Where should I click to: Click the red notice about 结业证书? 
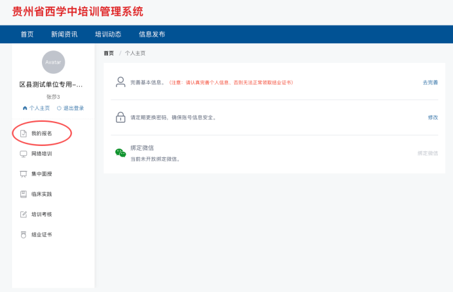(231, 82)
